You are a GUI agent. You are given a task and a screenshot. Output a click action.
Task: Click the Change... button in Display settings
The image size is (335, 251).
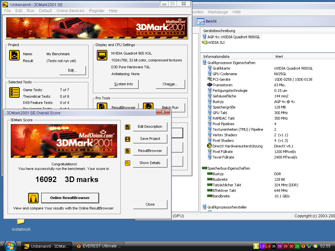tap(170, 84)
